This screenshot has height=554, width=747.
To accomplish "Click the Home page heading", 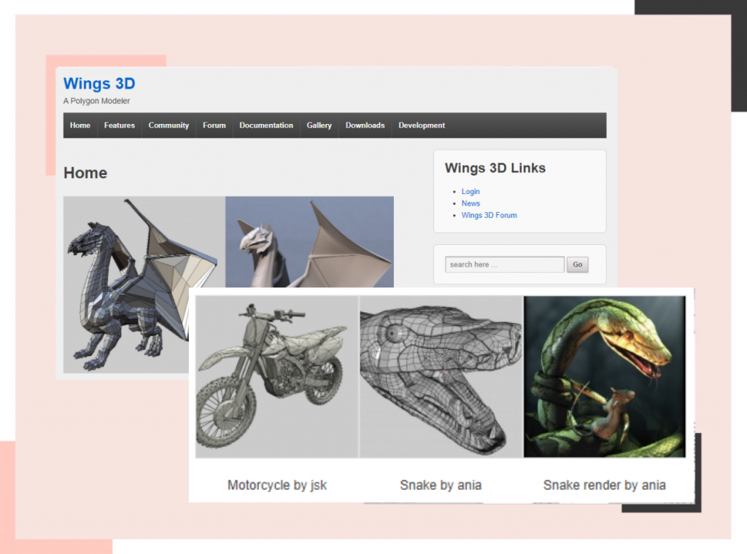I will click(x=85, y=173).
